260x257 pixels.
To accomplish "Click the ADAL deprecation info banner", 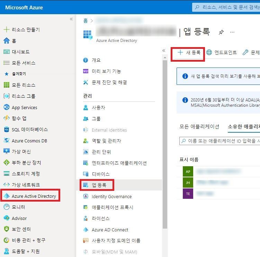I will [x=218, y=103].
